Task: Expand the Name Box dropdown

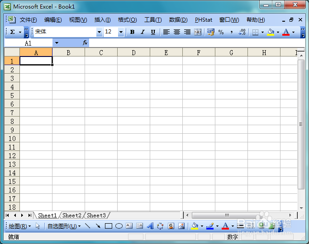Action: pyautogui.click(x=57, y=43)
